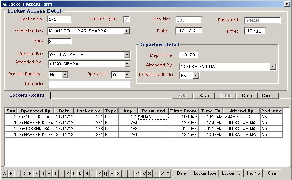Click the Save button
This screenshot has height=180, width=292.
point(204,96)
